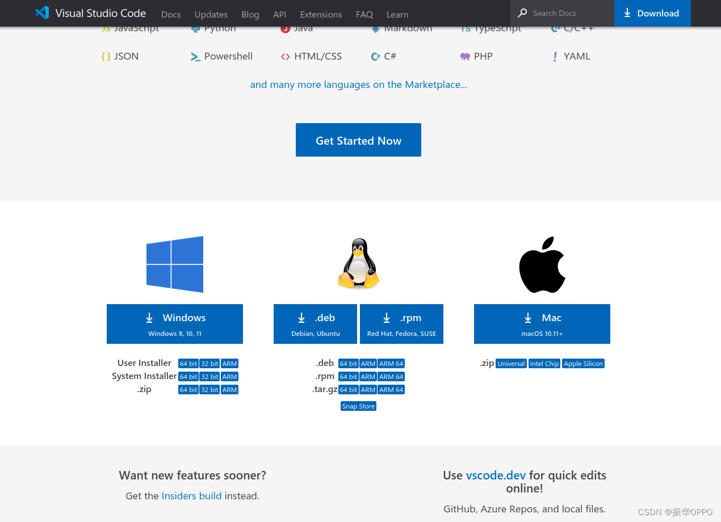
Task: Click the PHP elephant icon
Action: coord(465,57)
